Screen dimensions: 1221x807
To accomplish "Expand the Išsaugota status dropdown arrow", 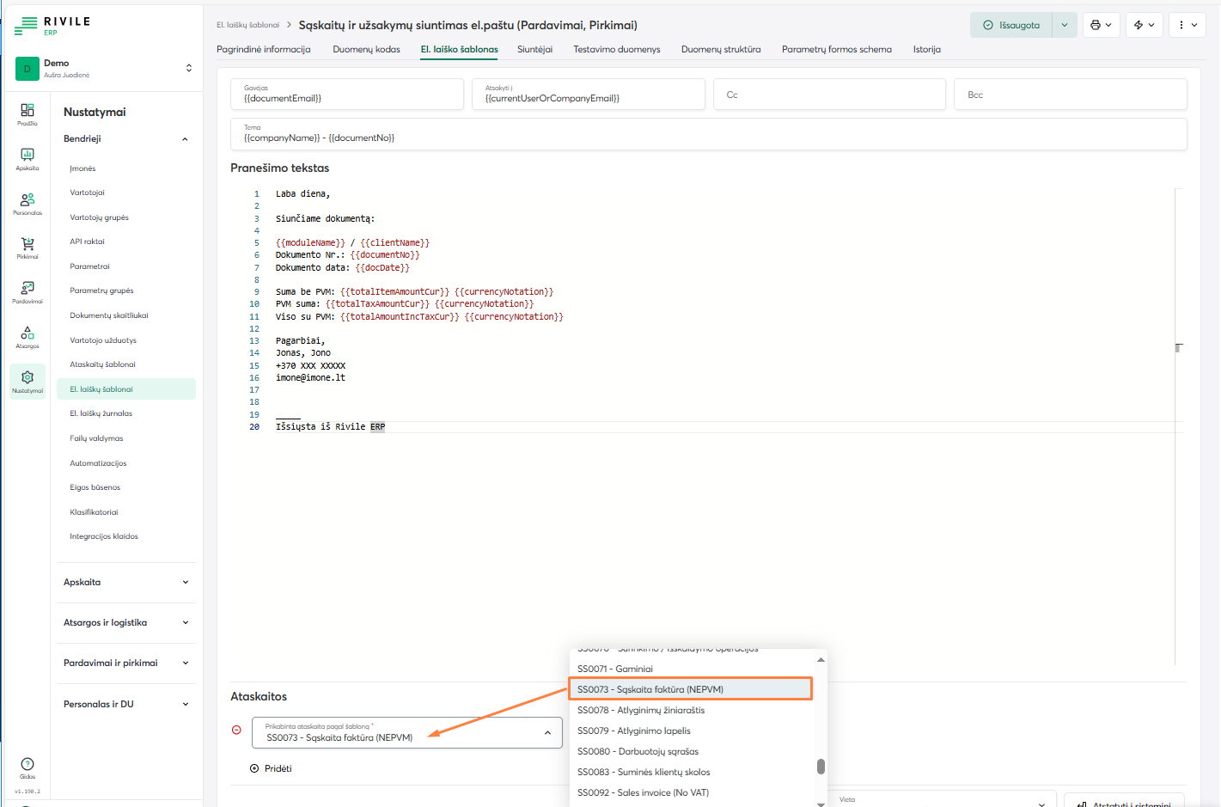I will pyautogui.click(x=1065, y=25).
